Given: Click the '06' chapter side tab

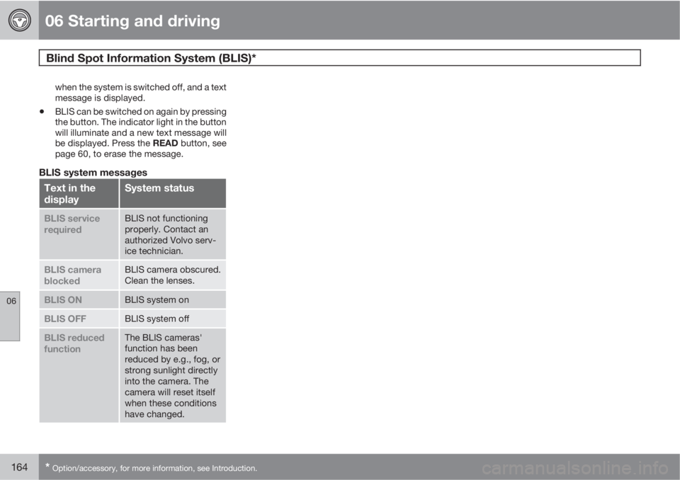Looking at the screenshot, I should (10, 316).
